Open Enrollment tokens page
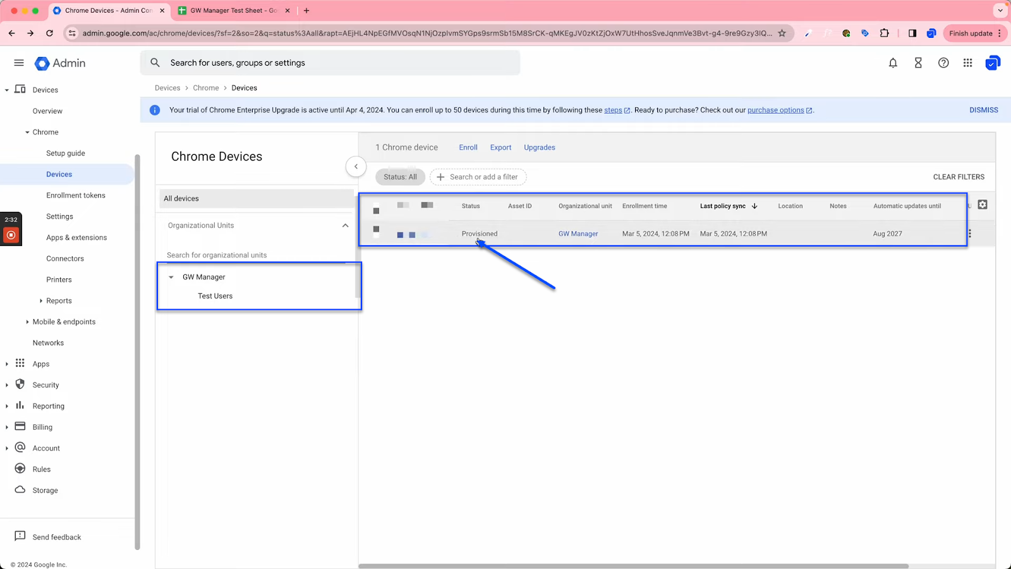 click(76, 195)
